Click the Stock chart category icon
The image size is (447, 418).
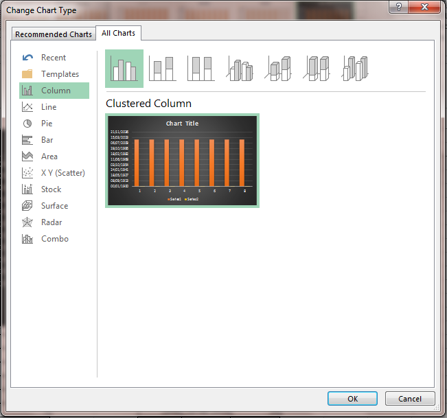27,189
